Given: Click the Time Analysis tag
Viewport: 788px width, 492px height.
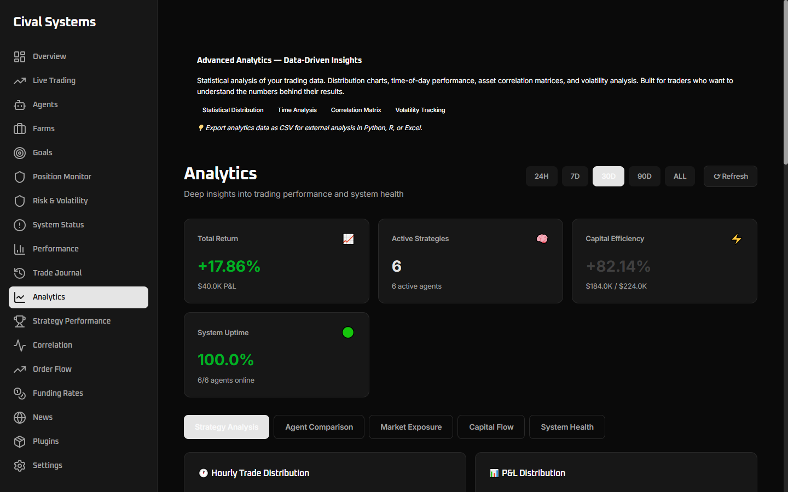Looking at the screenshot, I should [297, 110].
